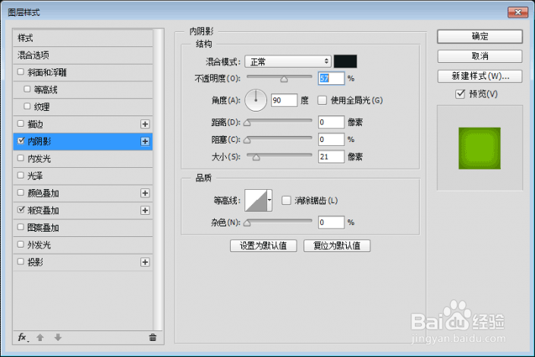
Task: Open the 混合模式 dropdown
Action: point(288,62)
